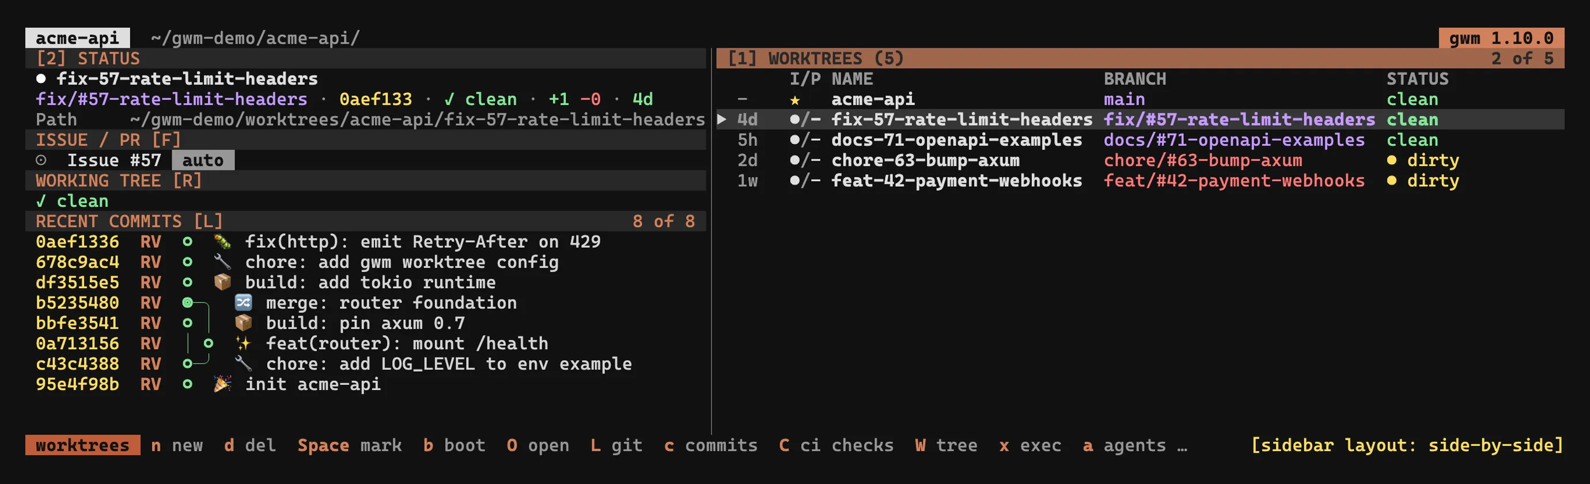Image resolution: width=1590 pixels, height=484 pixels.
Task: Click the graph node of commit b5235480
Action: [x=188, y=303]
